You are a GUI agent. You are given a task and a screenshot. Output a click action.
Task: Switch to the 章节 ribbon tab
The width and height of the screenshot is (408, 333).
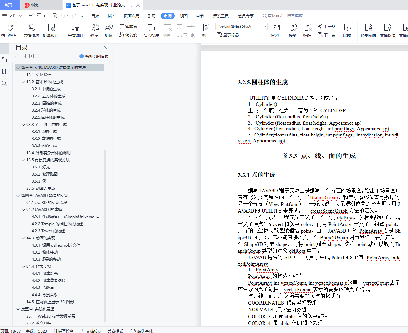tap(200, 16)
